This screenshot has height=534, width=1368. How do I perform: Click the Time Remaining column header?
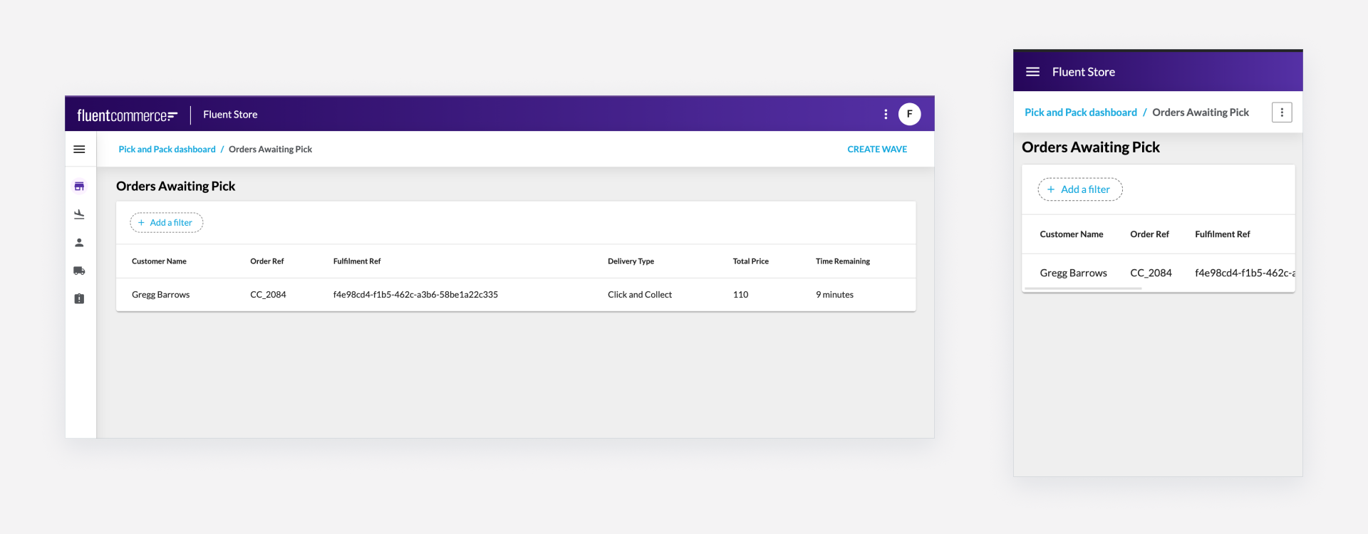click(x=842, y=261)
